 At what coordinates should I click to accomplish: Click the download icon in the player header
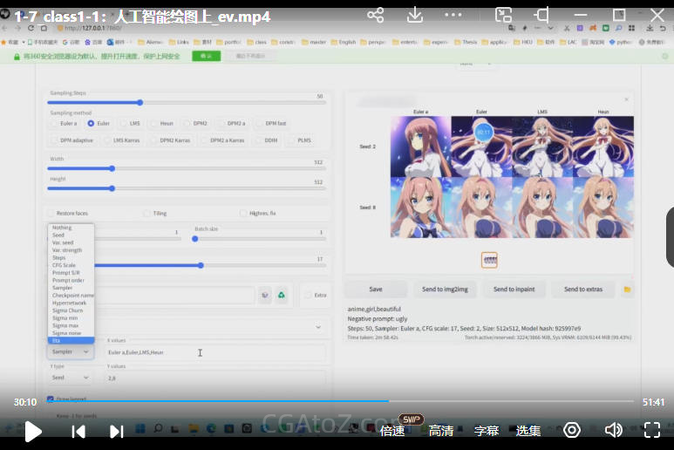click(416, 16)
